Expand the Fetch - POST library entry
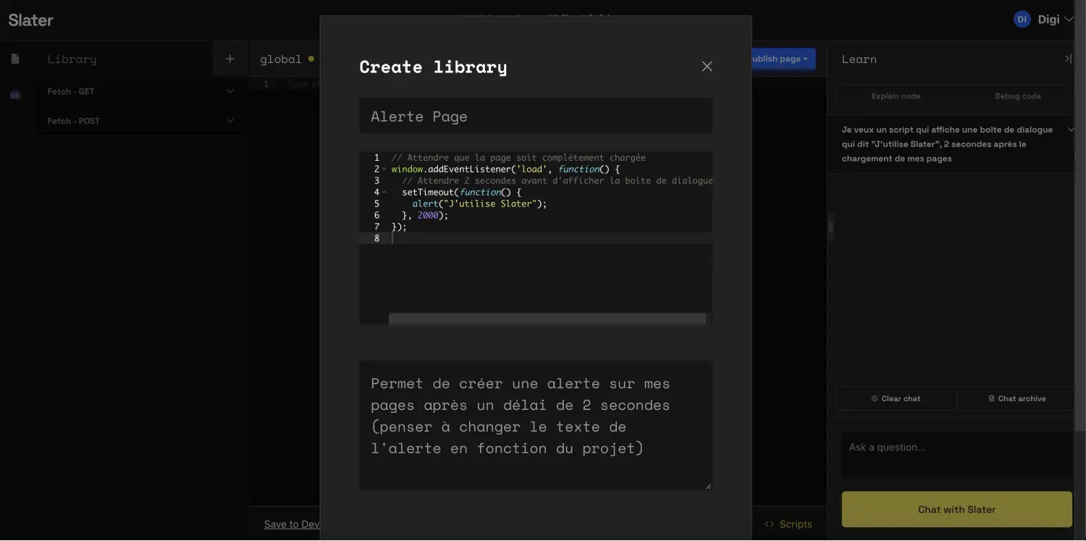This screenshot has width=1086, height=541. 230,120
